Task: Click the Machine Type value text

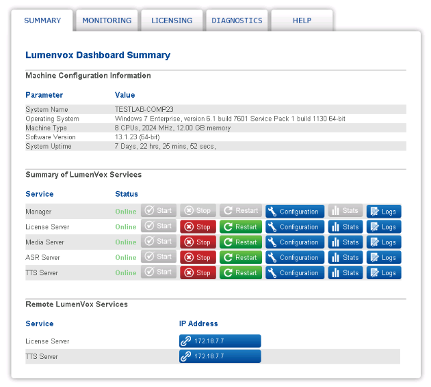Action: 172,128
